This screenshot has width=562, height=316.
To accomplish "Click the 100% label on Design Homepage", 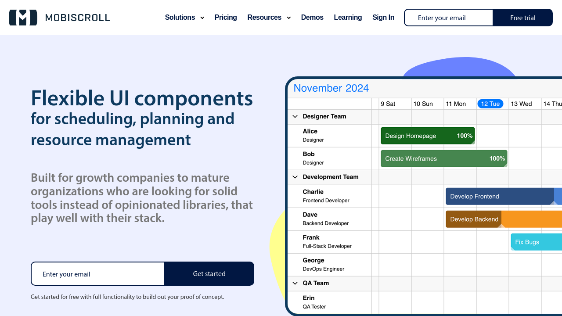I will [465, 136].
